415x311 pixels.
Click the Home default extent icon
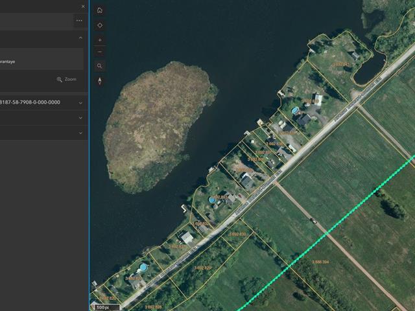(100, 10)
